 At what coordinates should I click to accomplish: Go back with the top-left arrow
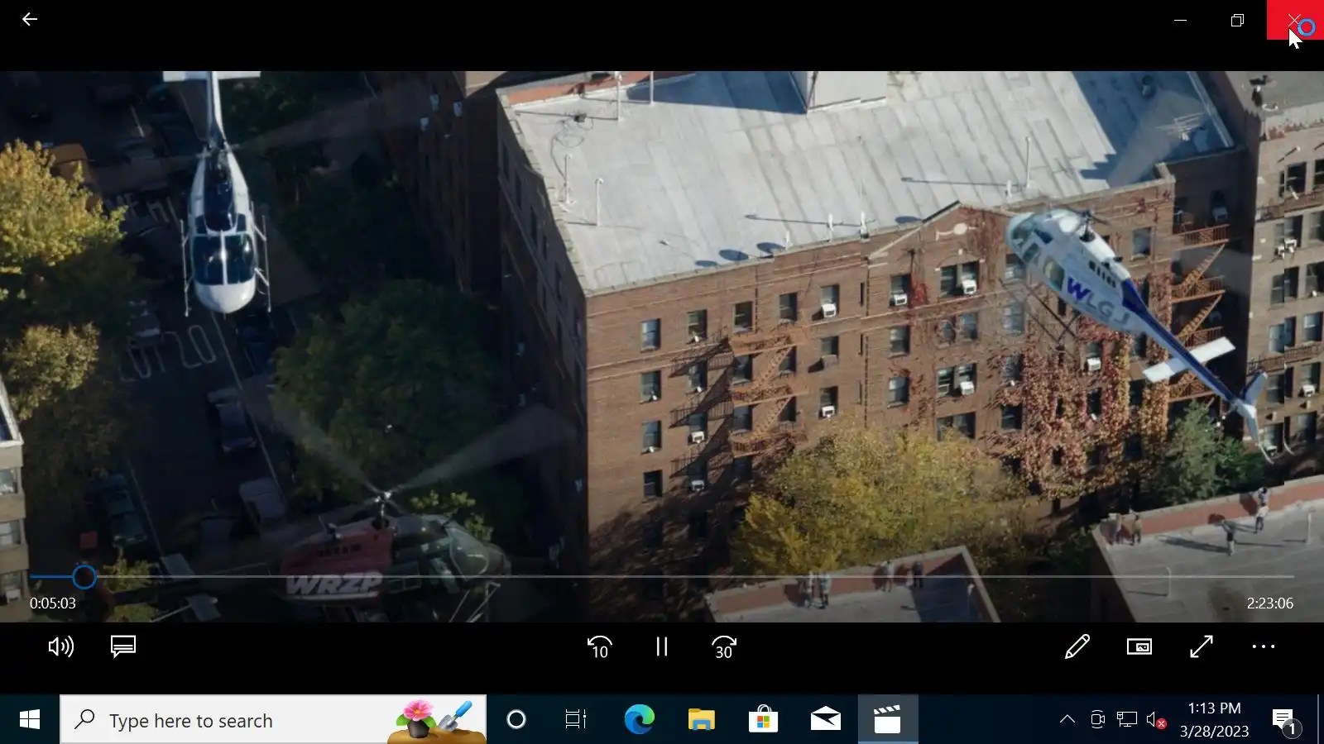pos(30,19)
